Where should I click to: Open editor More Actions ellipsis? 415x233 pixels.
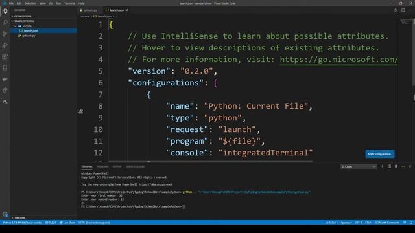coord(410,10)
